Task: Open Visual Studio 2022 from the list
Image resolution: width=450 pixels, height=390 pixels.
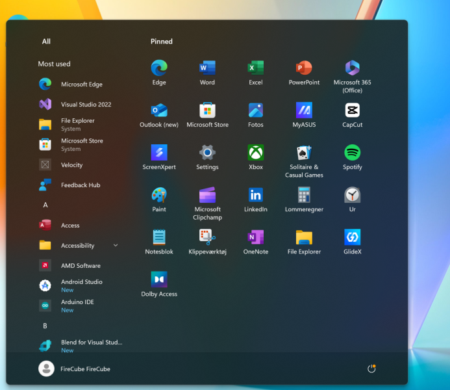Action: tap(80, 104)
